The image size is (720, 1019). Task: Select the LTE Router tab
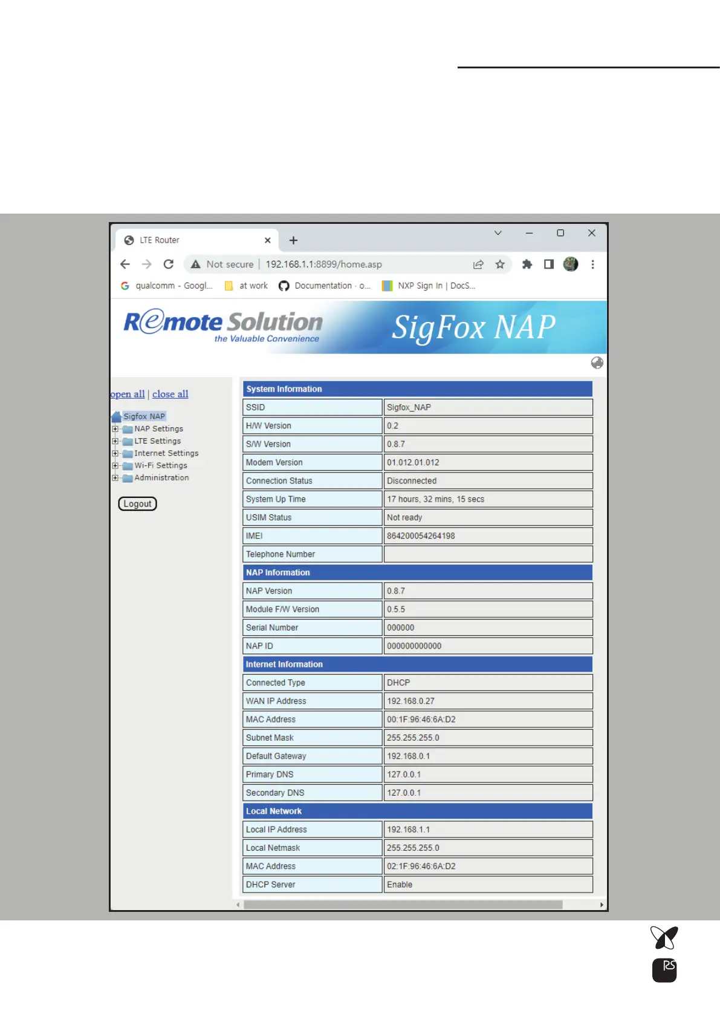196,240
